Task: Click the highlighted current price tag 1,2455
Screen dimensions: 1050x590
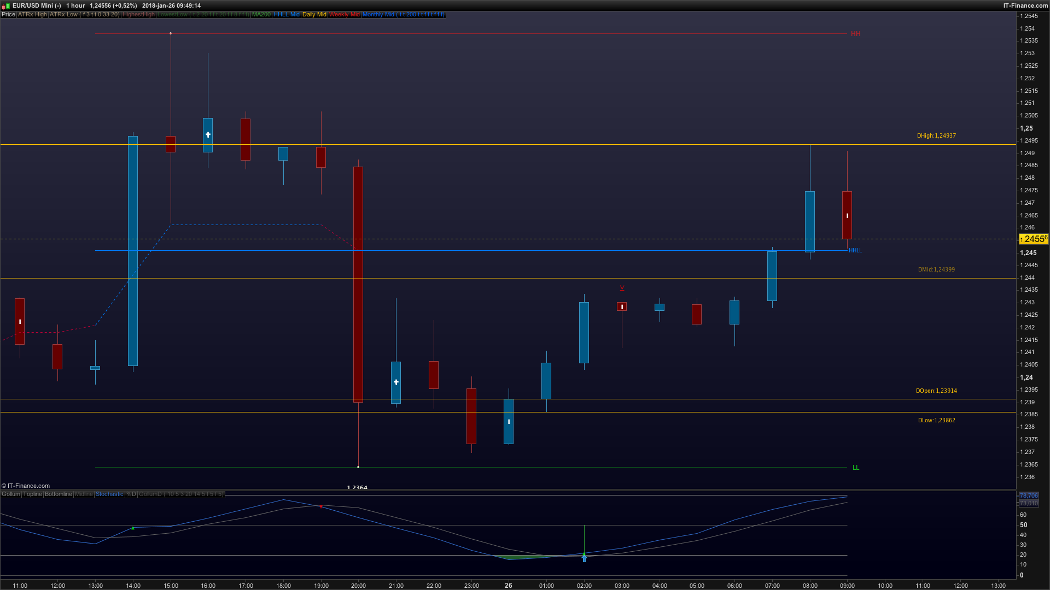Action: coord(1033,239)
